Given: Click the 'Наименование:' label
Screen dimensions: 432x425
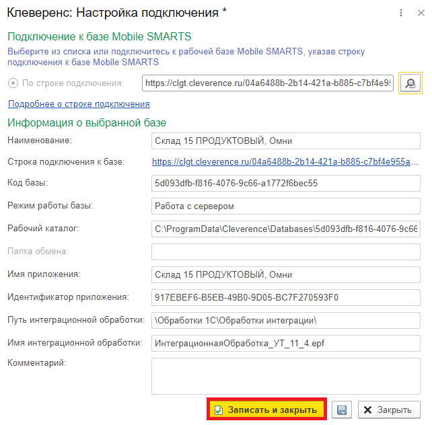Looking at the screenshot, I should click(x=40, y=141).
